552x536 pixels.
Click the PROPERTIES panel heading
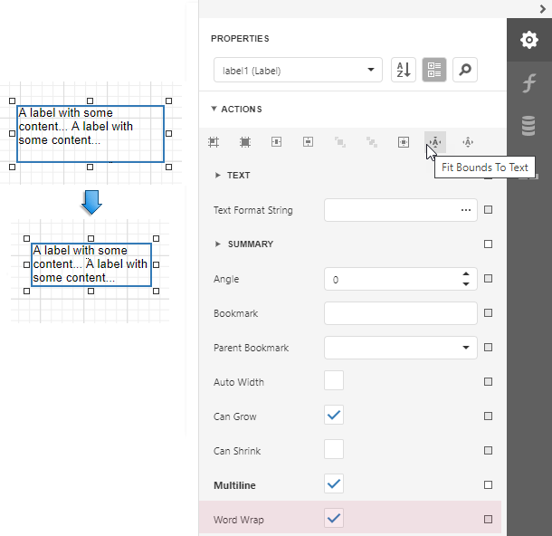pos(240,38)
